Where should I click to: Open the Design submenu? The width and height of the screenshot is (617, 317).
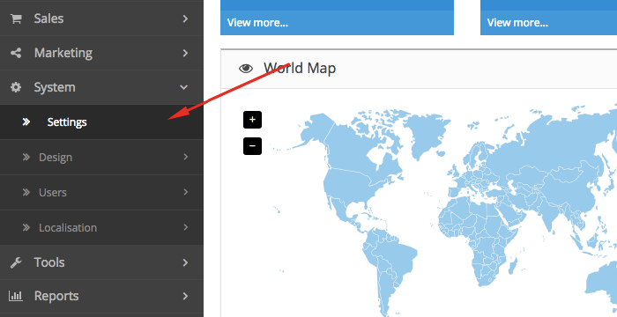coord(101,158)
